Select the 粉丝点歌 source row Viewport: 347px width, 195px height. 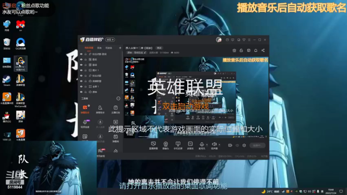click(x=101, y=75)
